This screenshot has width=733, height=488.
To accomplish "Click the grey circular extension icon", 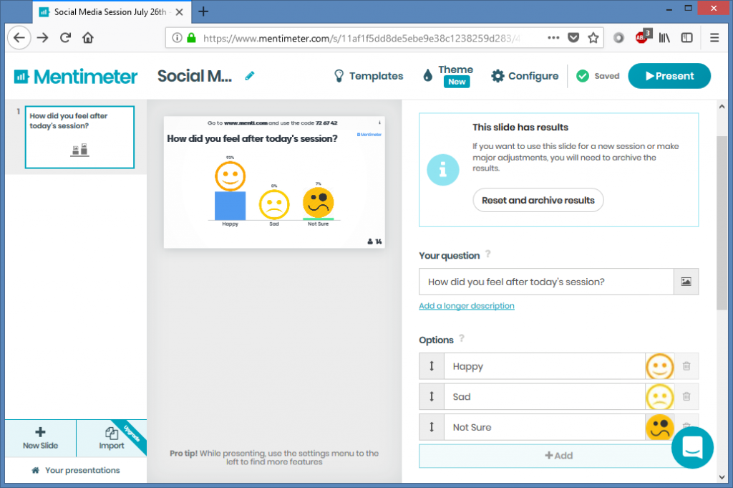I will [x=618, y=38].
